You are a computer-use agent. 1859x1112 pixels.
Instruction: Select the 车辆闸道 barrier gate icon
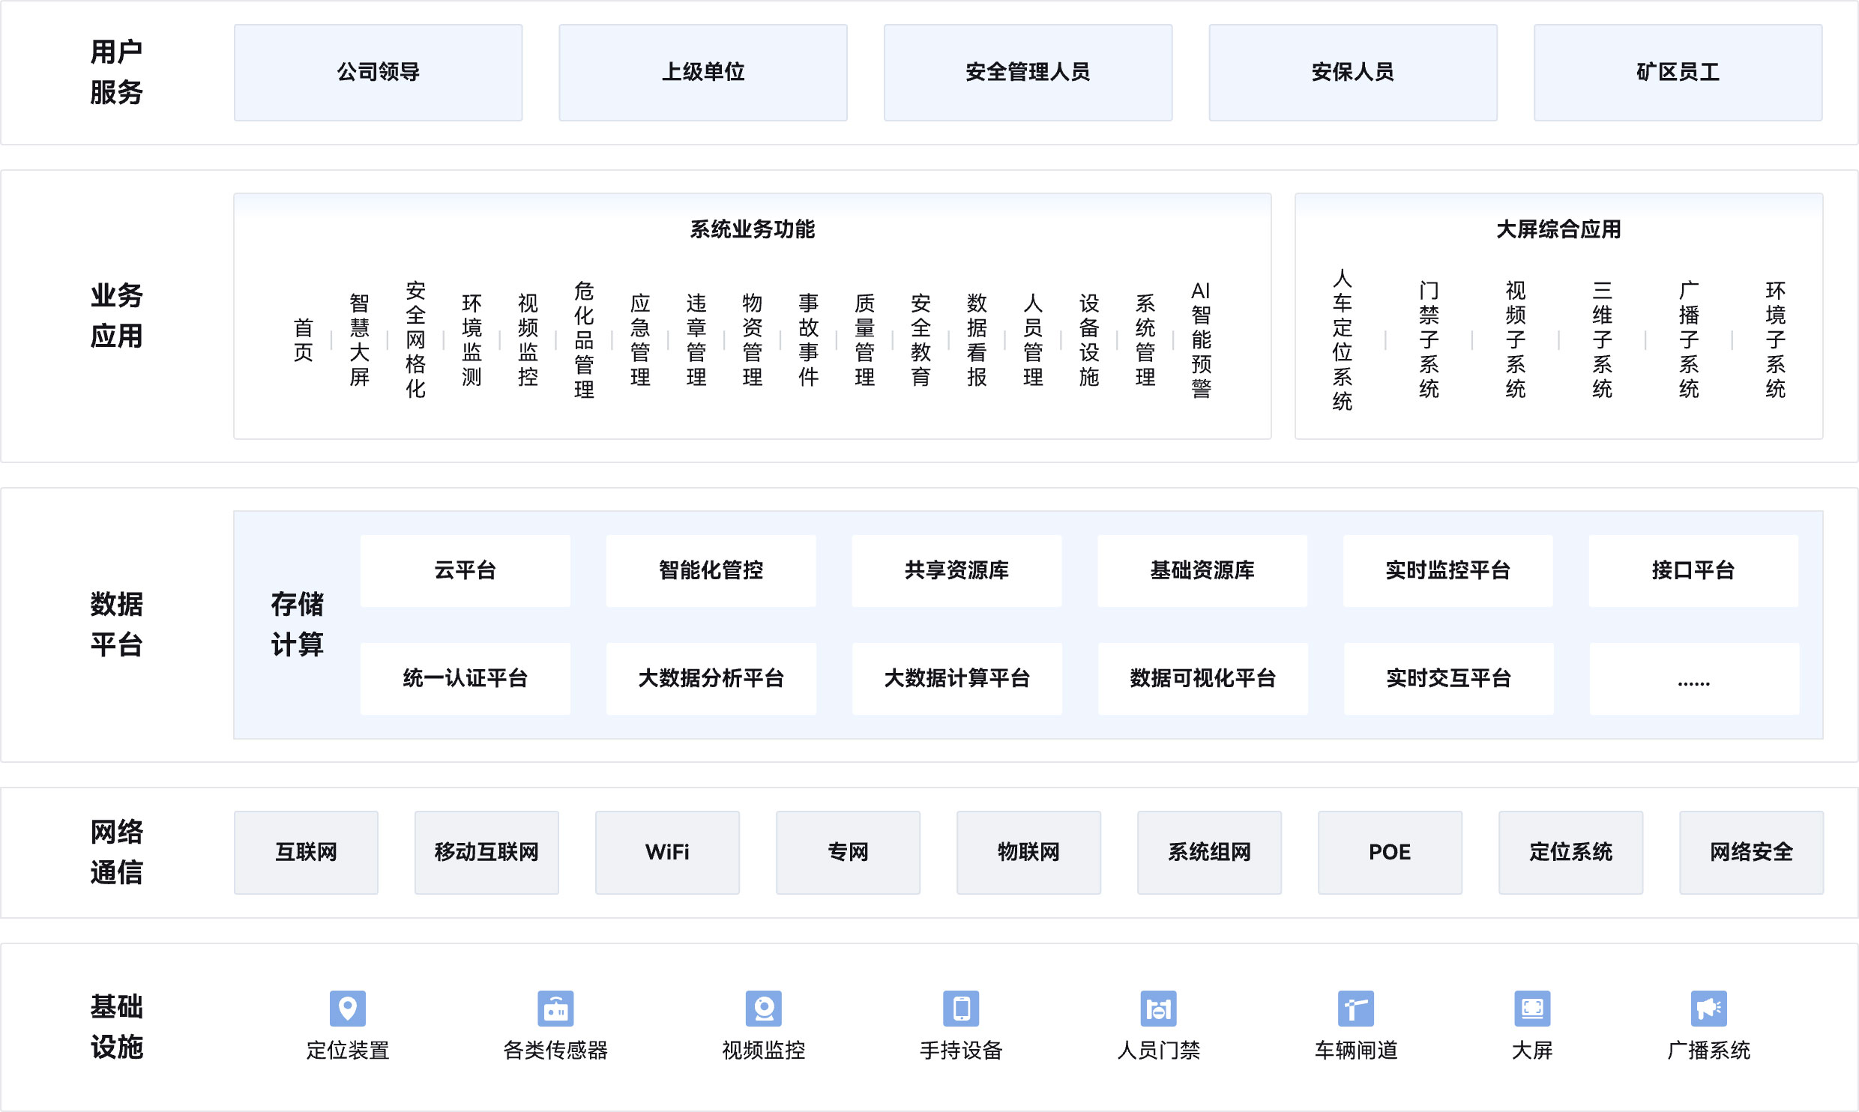1355,1009
